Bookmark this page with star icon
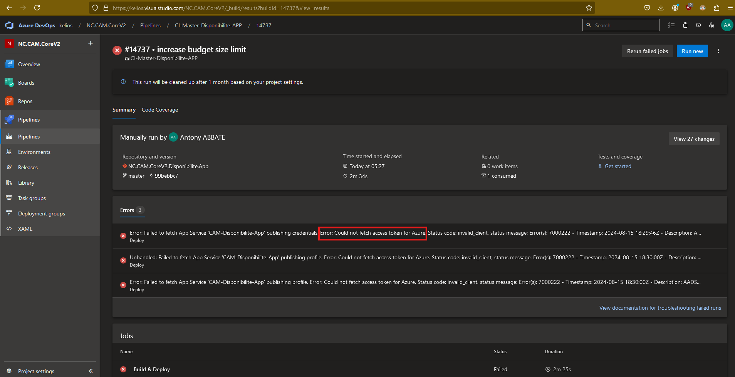The height and width of the screenshot is (377, 735). [589, 8]
